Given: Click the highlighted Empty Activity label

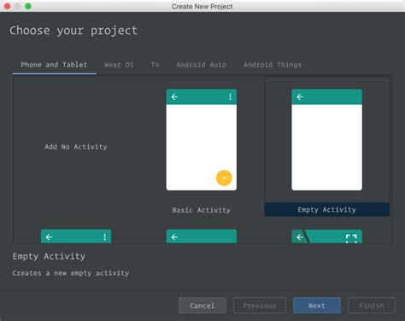Looking at the screenshot, I should tap(327, 210).
